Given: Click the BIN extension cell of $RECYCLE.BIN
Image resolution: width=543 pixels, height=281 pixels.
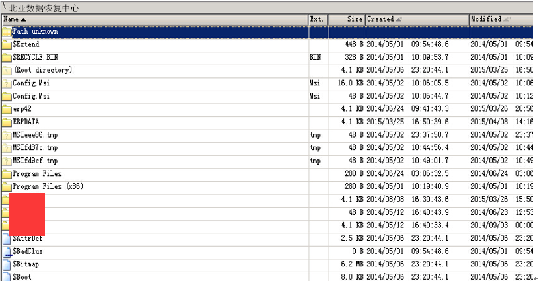Looking at the screenshot, I should click(315, 57).
